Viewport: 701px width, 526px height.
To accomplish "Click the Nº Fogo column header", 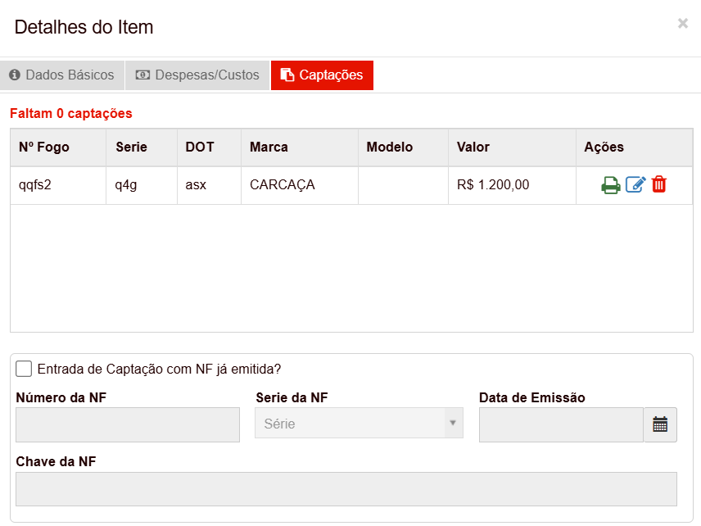I will (58, 147).
